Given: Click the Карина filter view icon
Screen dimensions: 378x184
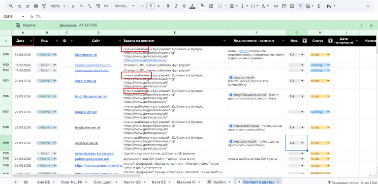Looking at the screenshot, I should [x=18, y=25].
